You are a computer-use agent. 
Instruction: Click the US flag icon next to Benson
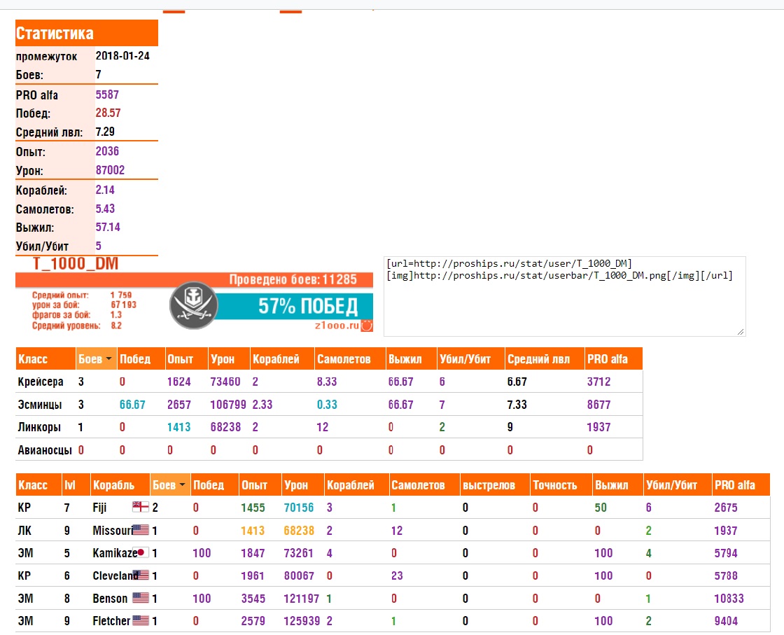coord(141,597)
